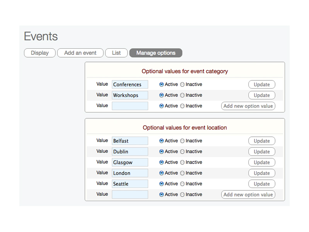Select Active for Workshops category
This screenshot has width=309, height=232.
pos(161,95)
